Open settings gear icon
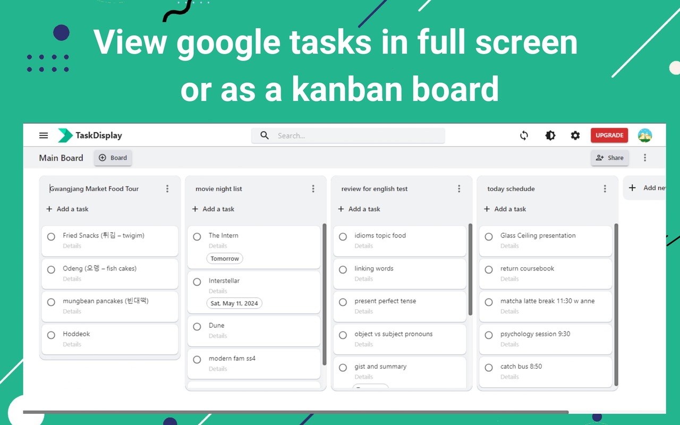This screenshot has width=680, height=425. pos(575,135)
